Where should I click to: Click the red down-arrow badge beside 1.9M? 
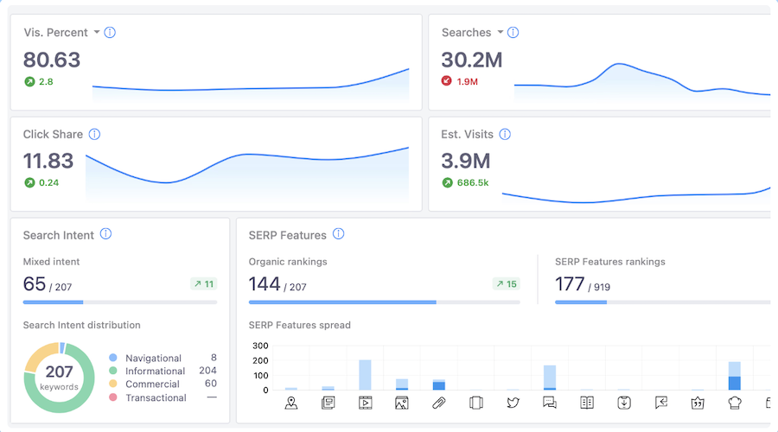447,80
